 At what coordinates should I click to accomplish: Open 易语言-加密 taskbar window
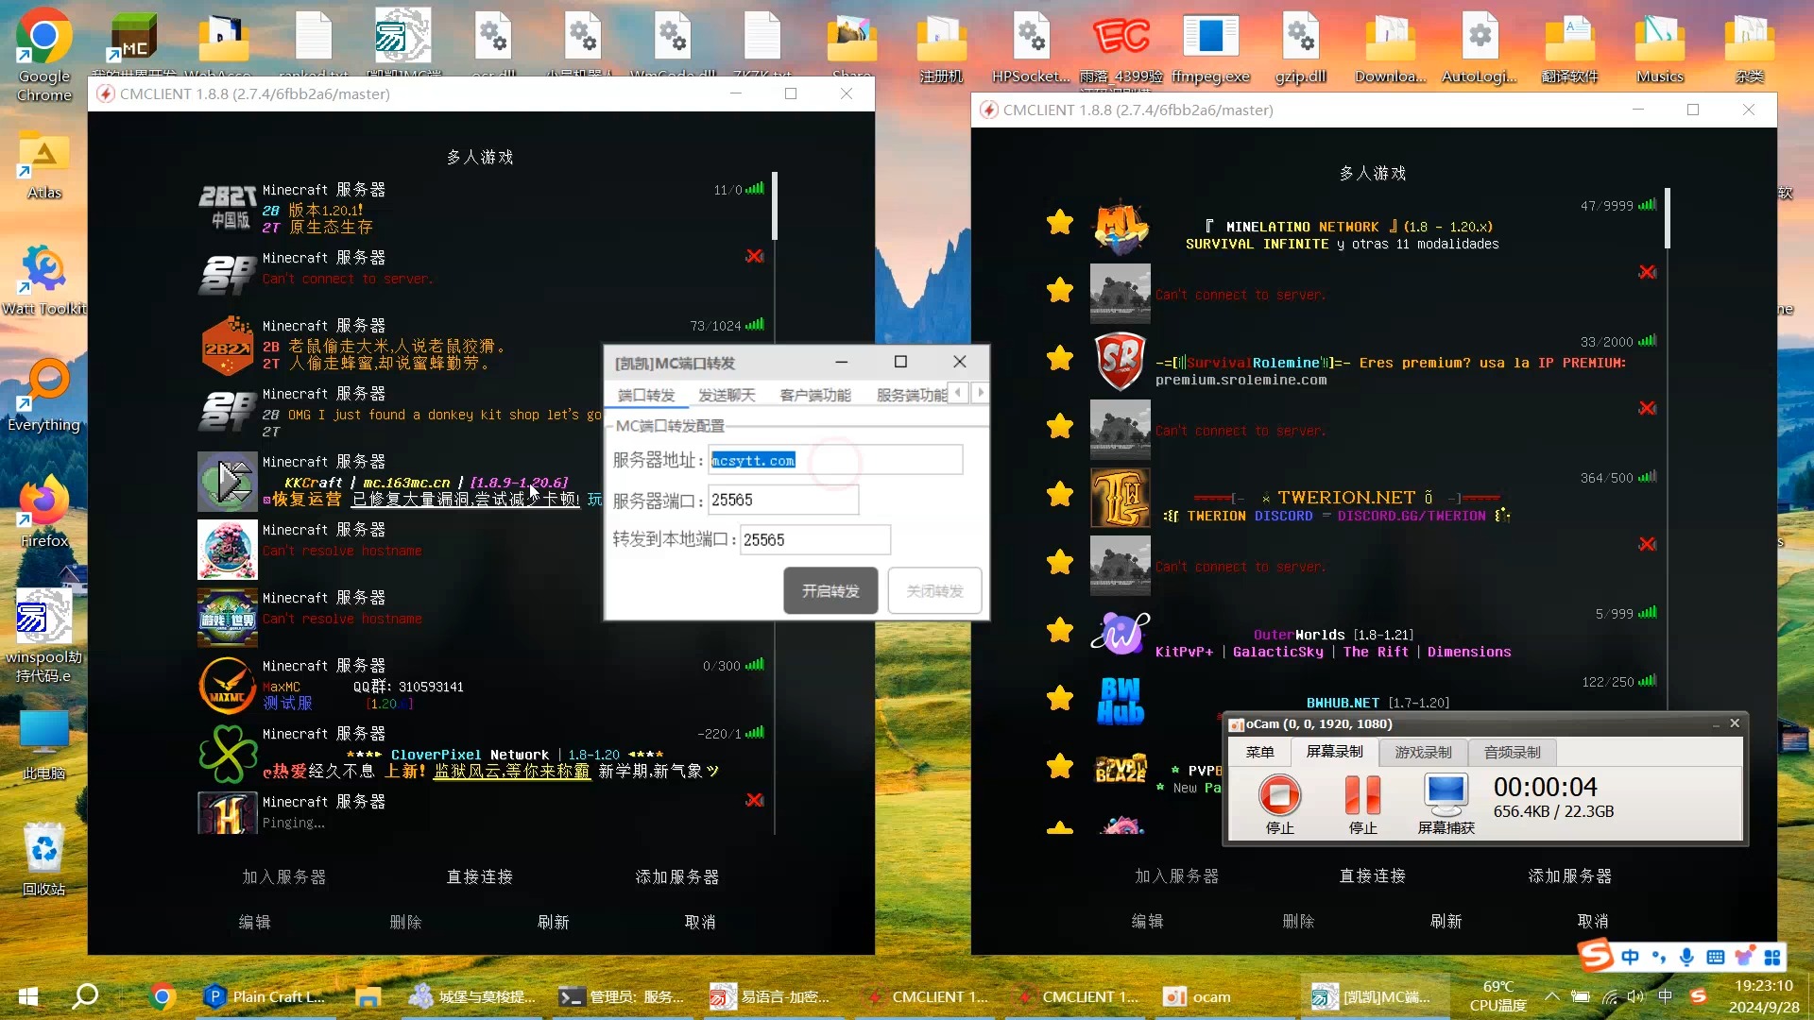pos(771,996)
